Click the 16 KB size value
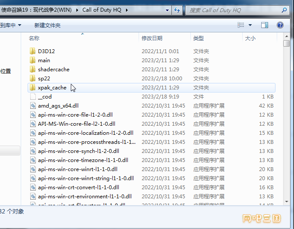Screen dimensions: 294x229 [266, 187]
